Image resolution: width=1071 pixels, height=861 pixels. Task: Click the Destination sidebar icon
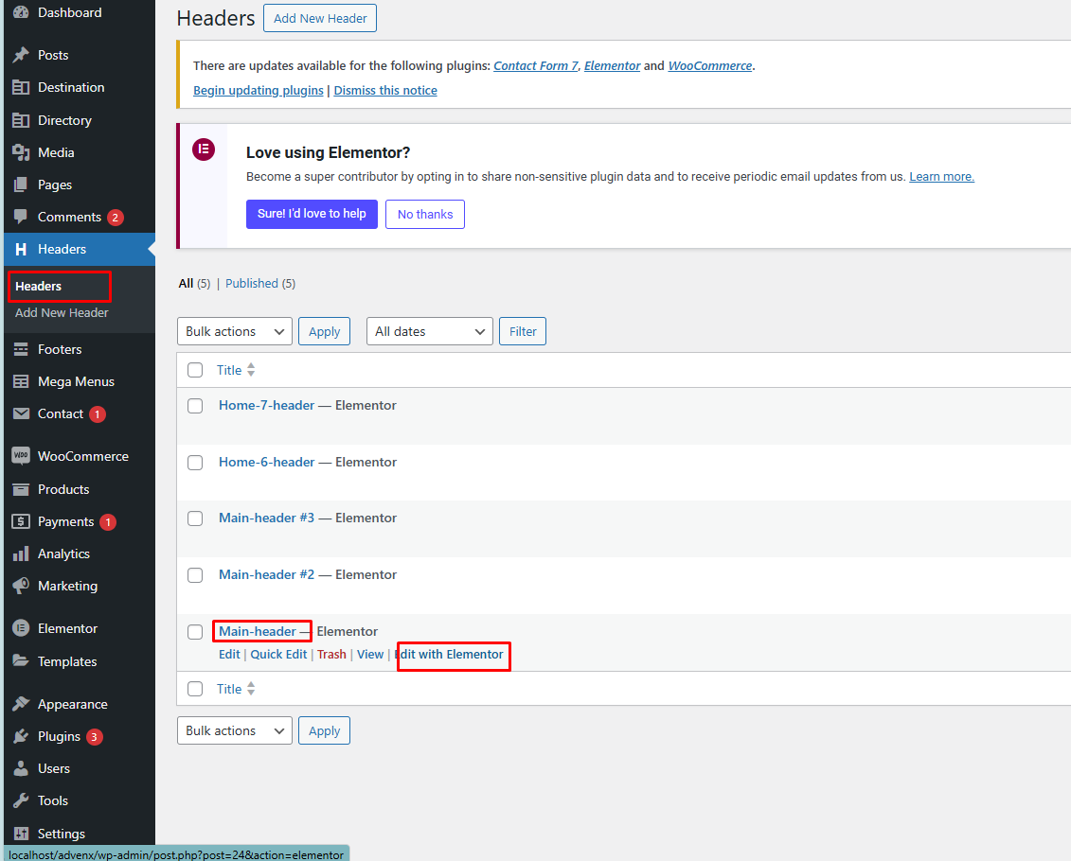click(x=21, y=87)
